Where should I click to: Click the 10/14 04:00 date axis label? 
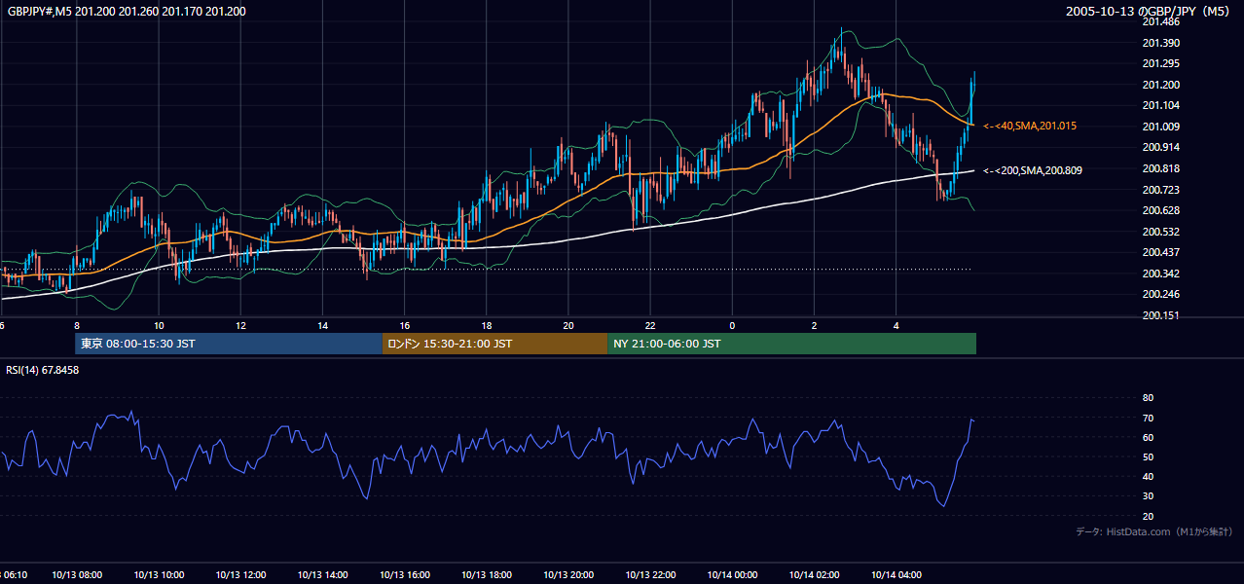(x=896, y=574)
